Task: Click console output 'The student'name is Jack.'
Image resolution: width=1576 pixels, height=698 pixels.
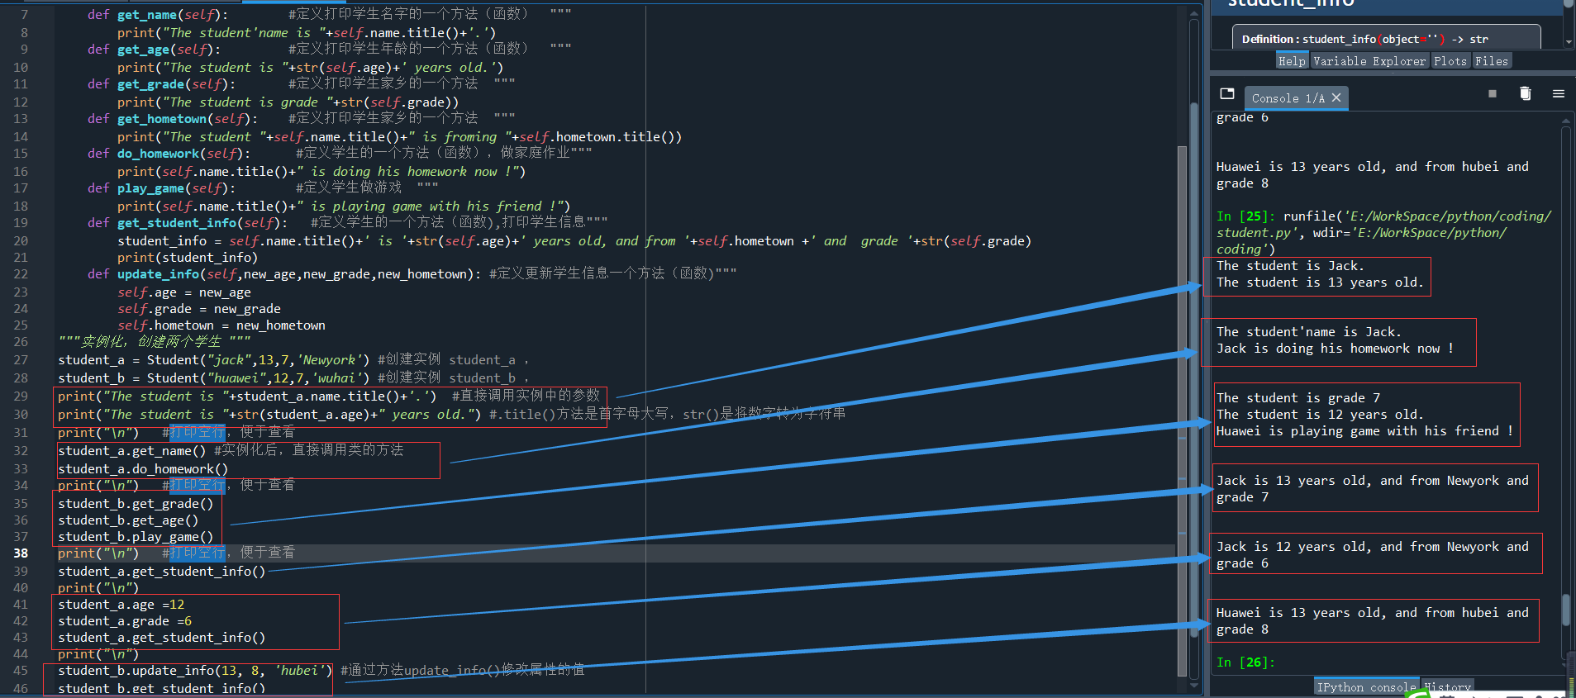Action: [x=1308, y=332]
